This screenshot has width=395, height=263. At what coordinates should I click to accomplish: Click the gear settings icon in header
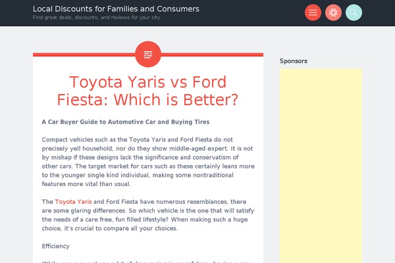point(333,12)
